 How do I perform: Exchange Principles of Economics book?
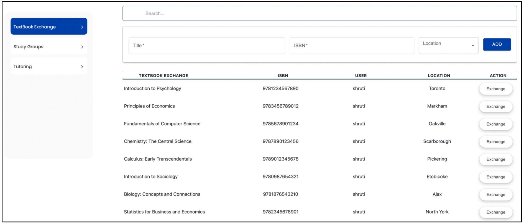point(496,107)
